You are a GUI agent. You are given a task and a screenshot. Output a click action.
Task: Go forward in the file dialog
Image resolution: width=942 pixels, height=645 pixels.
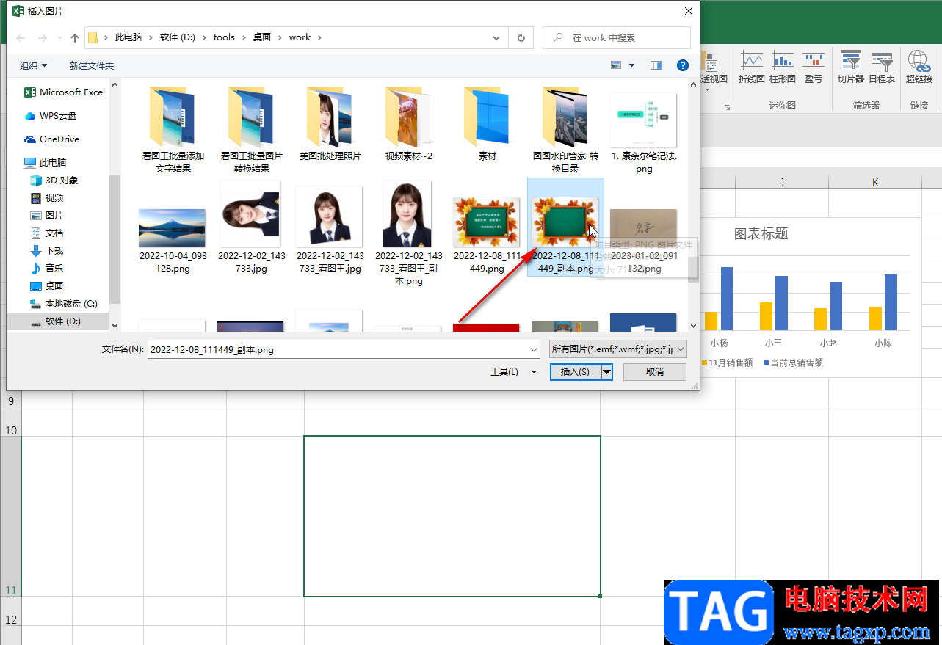click(x=43, y=37)
